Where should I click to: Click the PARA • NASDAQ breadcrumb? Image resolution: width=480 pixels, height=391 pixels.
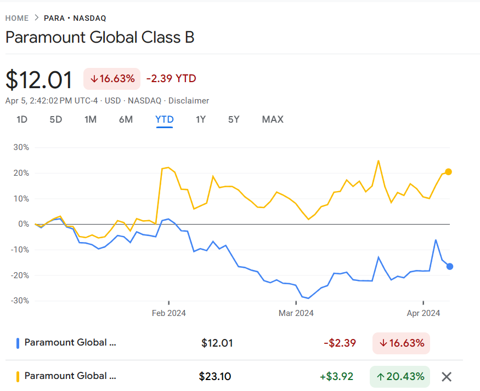click(x=75, y=18)
